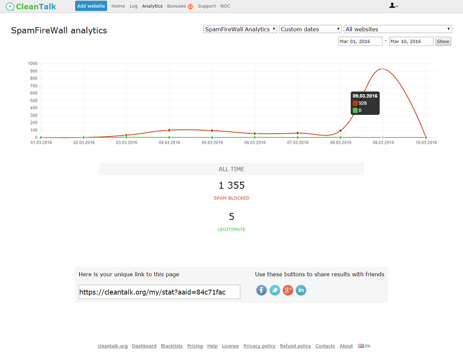Open the Bonuses menu item
The height and width of the screenshot is (355, 463).
pyautogui.click(x=176, y=6)
